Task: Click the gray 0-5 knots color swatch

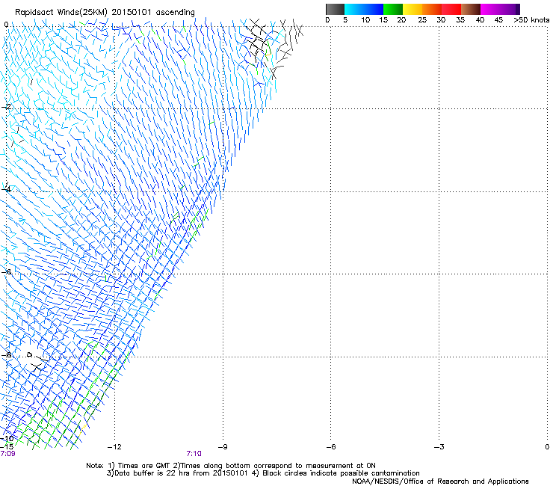Action: (335, 9)
